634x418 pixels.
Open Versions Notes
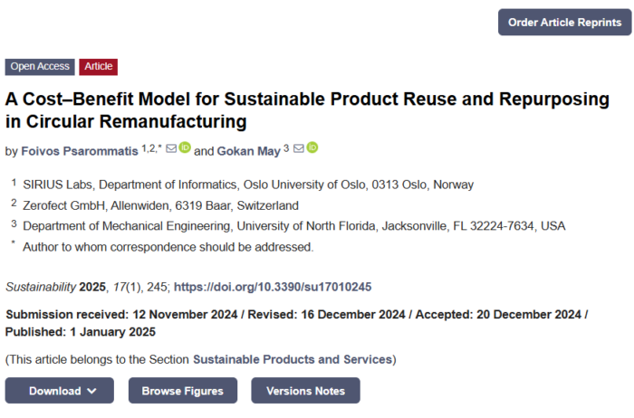(305, 391)
